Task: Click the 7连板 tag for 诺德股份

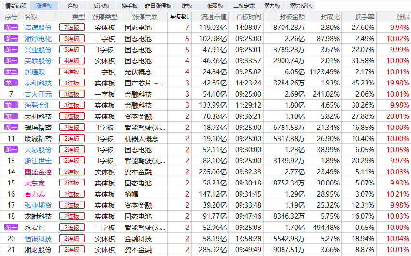Action: click(72, 27)
